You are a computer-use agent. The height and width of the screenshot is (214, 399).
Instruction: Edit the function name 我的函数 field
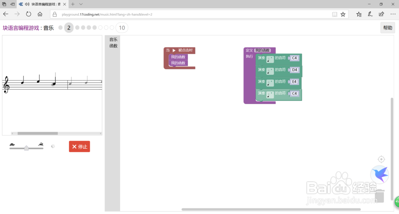(263, 50)
